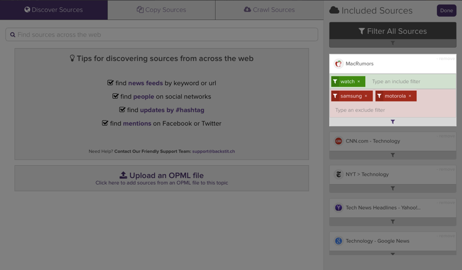Click the NYT Technology source icon
The height and width of the screenshot is (270, 462).
coord(339,174)
